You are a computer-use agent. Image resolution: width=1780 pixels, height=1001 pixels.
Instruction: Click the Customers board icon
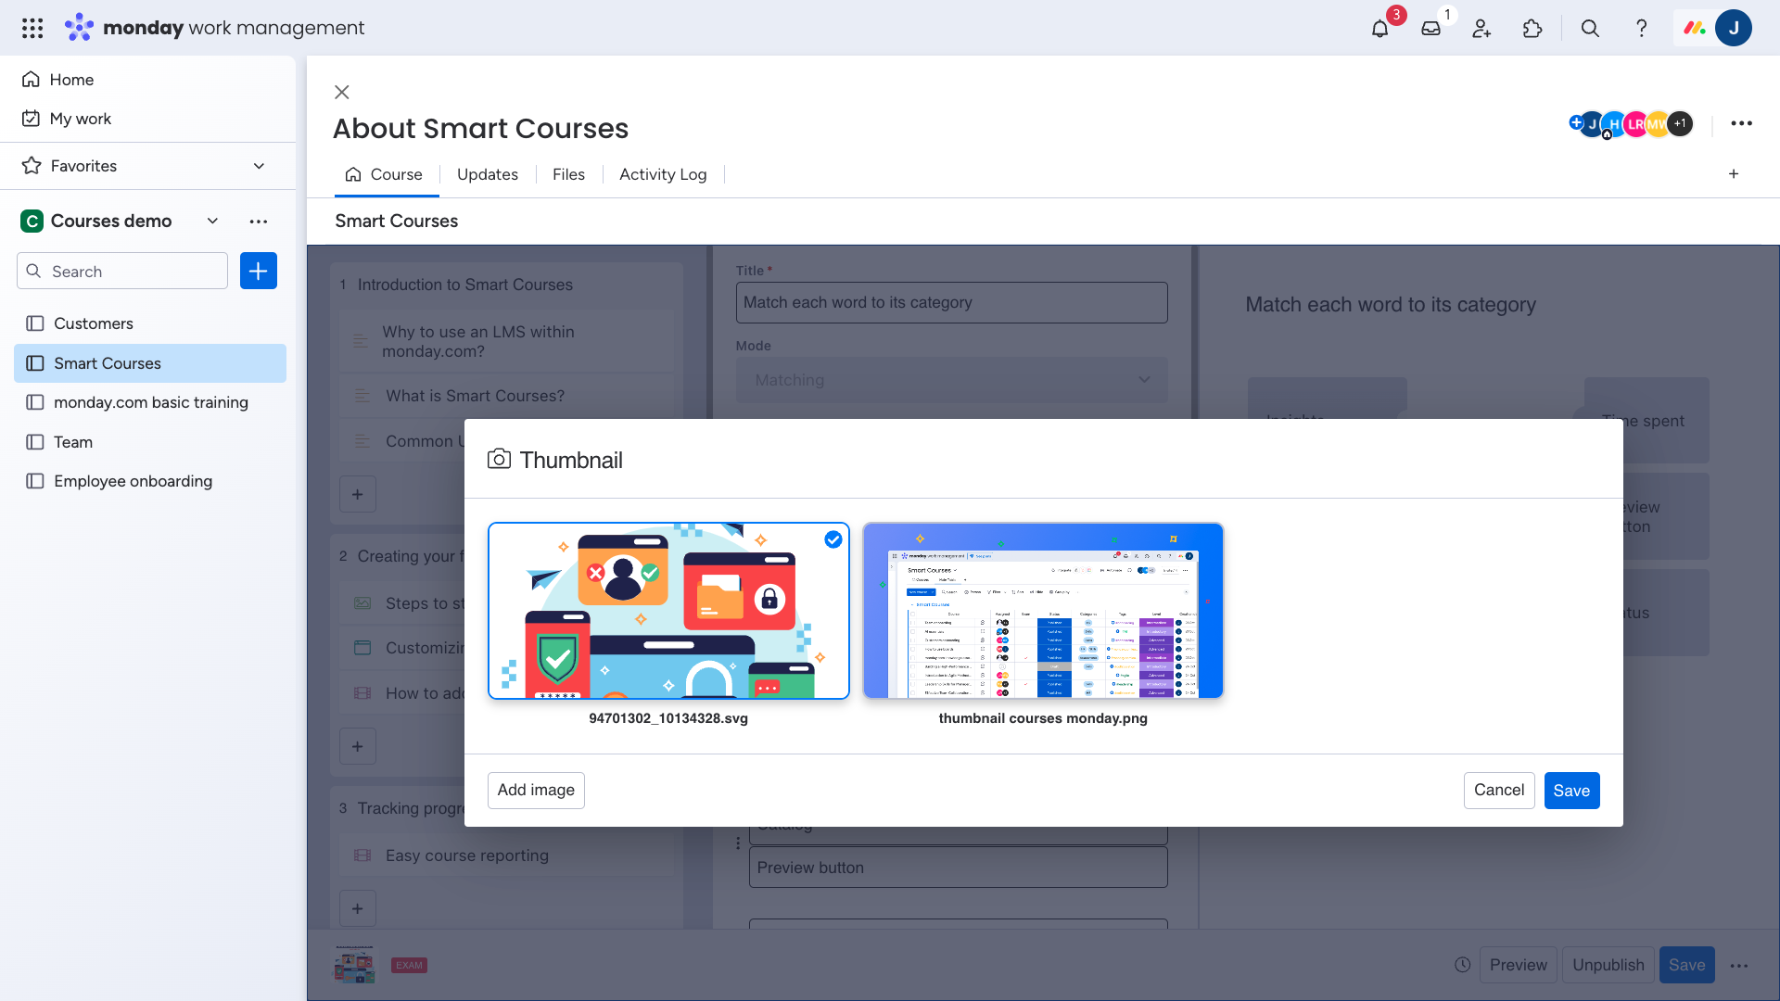click(35, 323)
